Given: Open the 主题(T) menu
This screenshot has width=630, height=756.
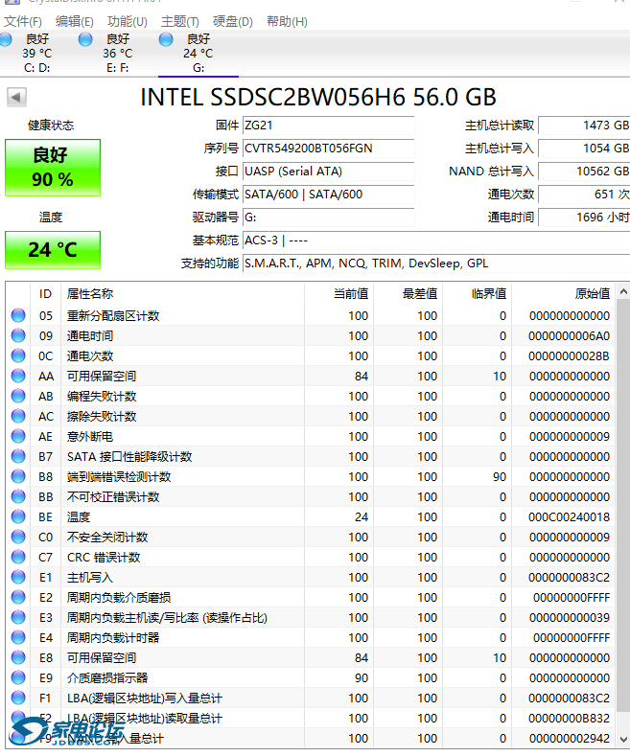Looking at the screenshot, I should [180, 22].
